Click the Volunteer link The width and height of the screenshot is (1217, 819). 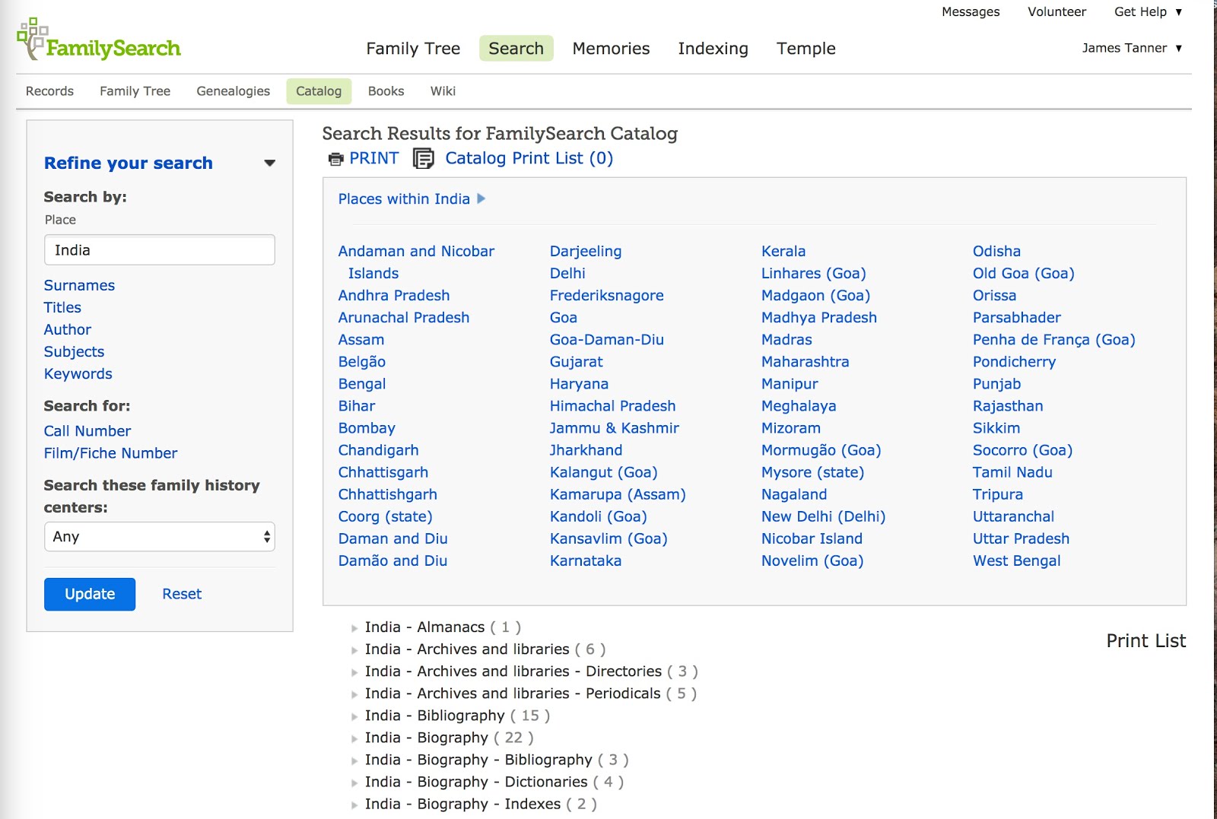point(1057,11)
